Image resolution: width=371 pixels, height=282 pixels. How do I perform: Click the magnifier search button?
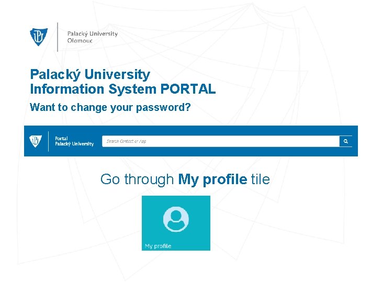pyautogui.click(x=346, y=141)
